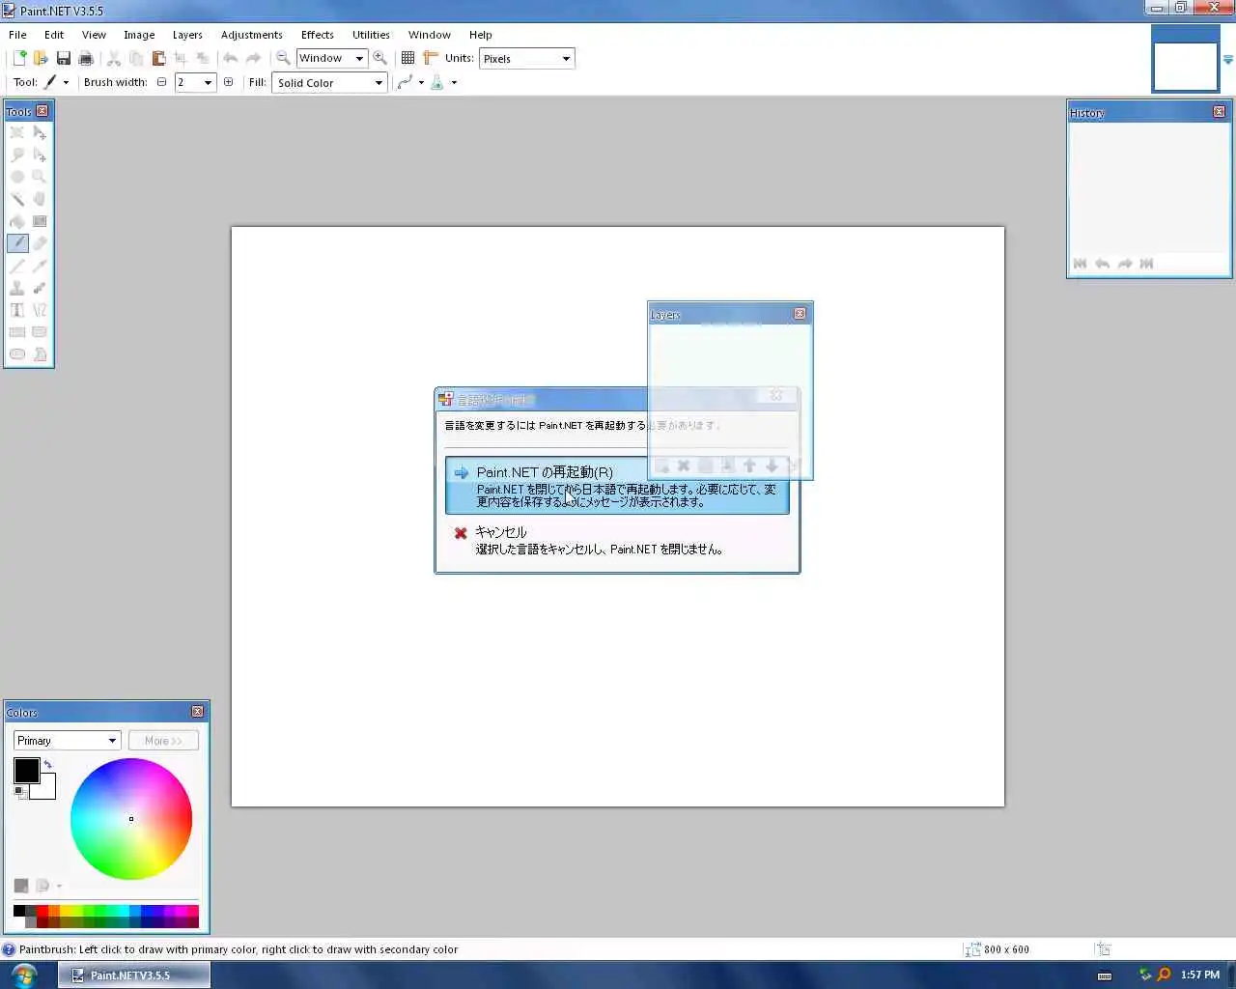Paste from clipboard with the Paste icon
Image resolution: width=1236 pixels, height=989 pixels.
click(x=158, y=58)
